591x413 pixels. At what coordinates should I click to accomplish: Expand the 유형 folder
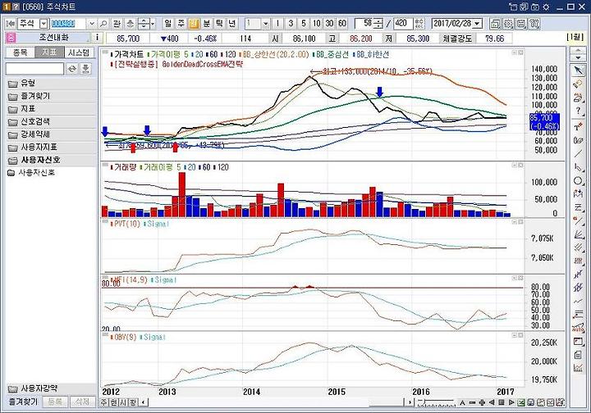tap(51, 83)
